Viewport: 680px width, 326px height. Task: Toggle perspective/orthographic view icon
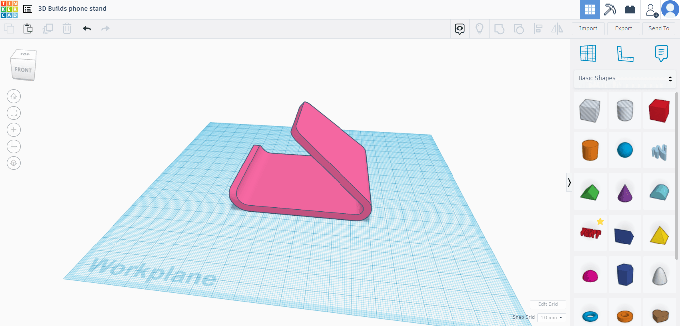[14, 163]
